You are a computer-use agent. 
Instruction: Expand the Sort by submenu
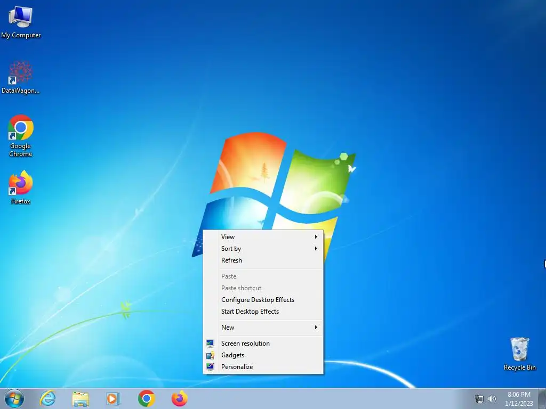click(x=263, y=249)
